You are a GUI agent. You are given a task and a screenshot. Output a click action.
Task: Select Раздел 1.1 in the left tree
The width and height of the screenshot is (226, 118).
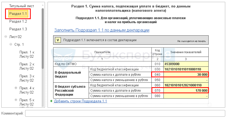point(18,14)
